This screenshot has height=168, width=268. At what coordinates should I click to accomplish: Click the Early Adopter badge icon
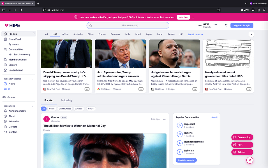[x=76, y=17]
